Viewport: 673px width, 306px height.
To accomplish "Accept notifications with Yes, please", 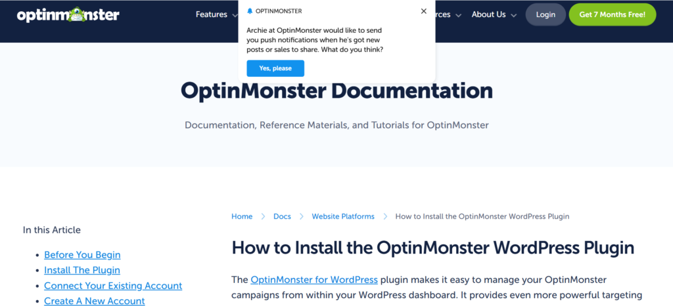I will [275, 68].
